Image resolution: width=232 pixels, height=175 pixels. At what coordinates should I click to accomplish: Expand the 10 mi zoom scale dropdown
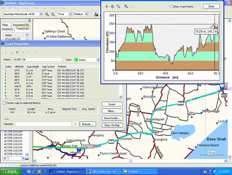(x=64, y=14)
